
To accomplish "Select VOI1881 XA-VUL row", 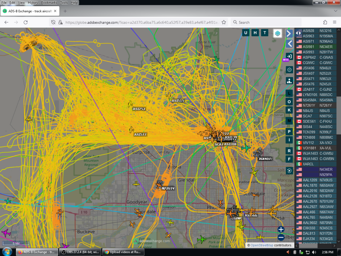I will click(x=316, y=148).
